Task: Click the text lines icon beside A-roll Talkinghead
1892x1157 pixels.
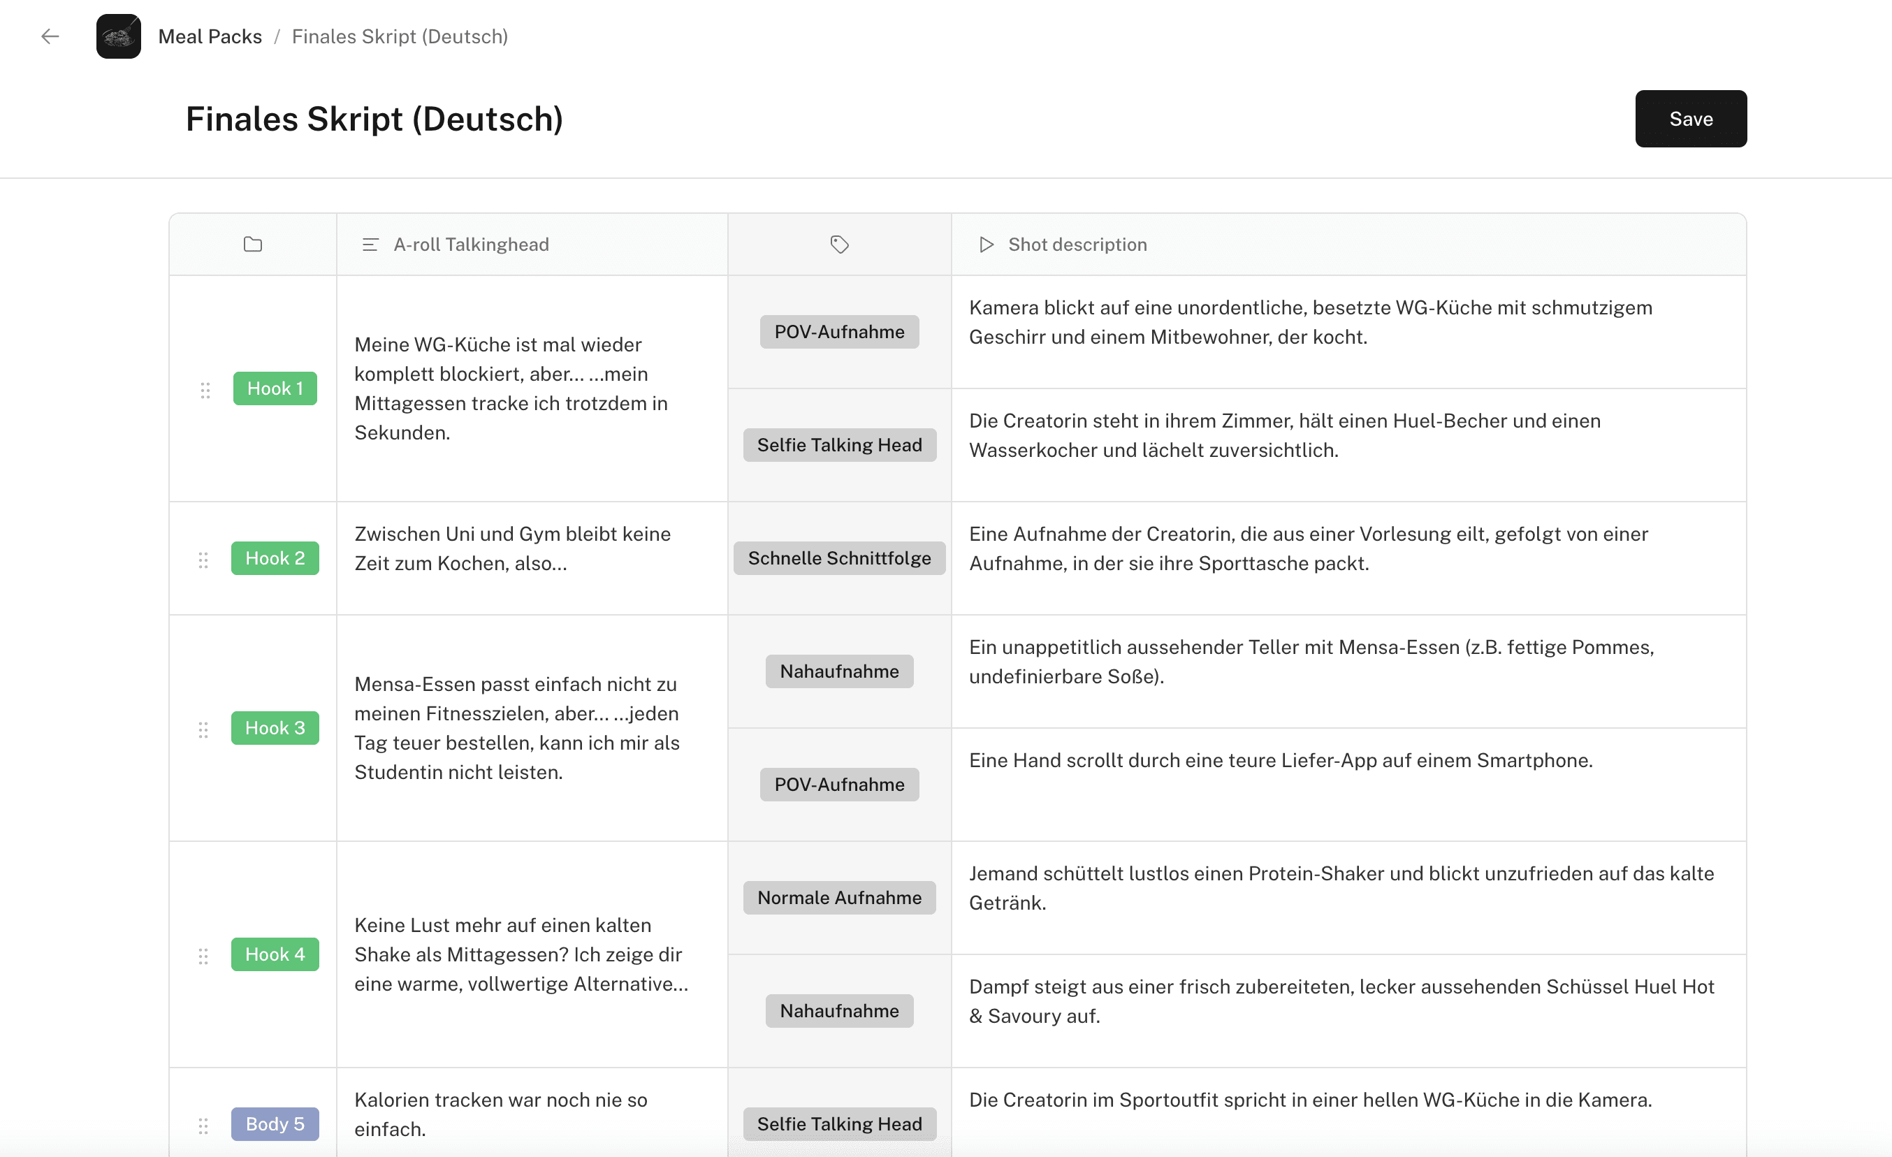Action: pyautogui.click(x=370, y=244)
